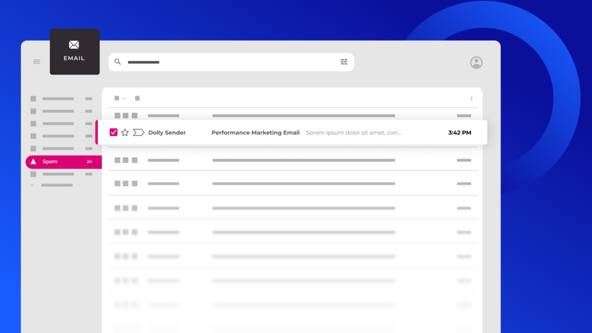Open the profile avatar icon
Viewport: 592px width, 333px height.
coord(476,62)
